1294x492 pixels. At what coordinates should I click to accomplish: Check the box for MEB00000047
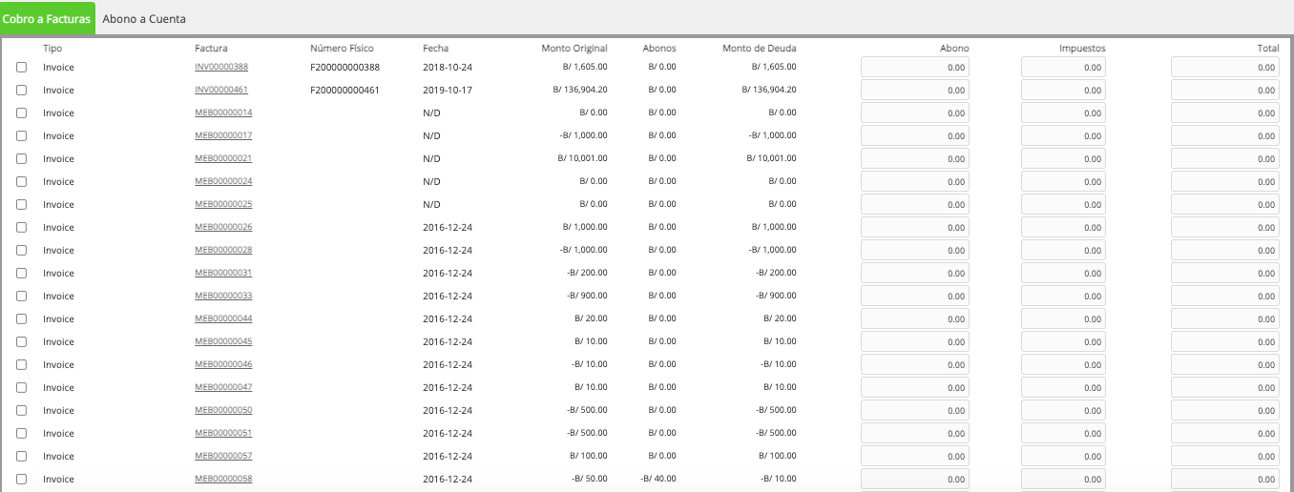(21, 388)
